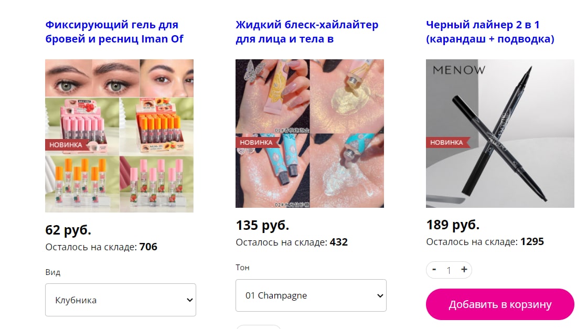Click the MENOW brand logo on image
587x329 pixels.
coord(458,70)
